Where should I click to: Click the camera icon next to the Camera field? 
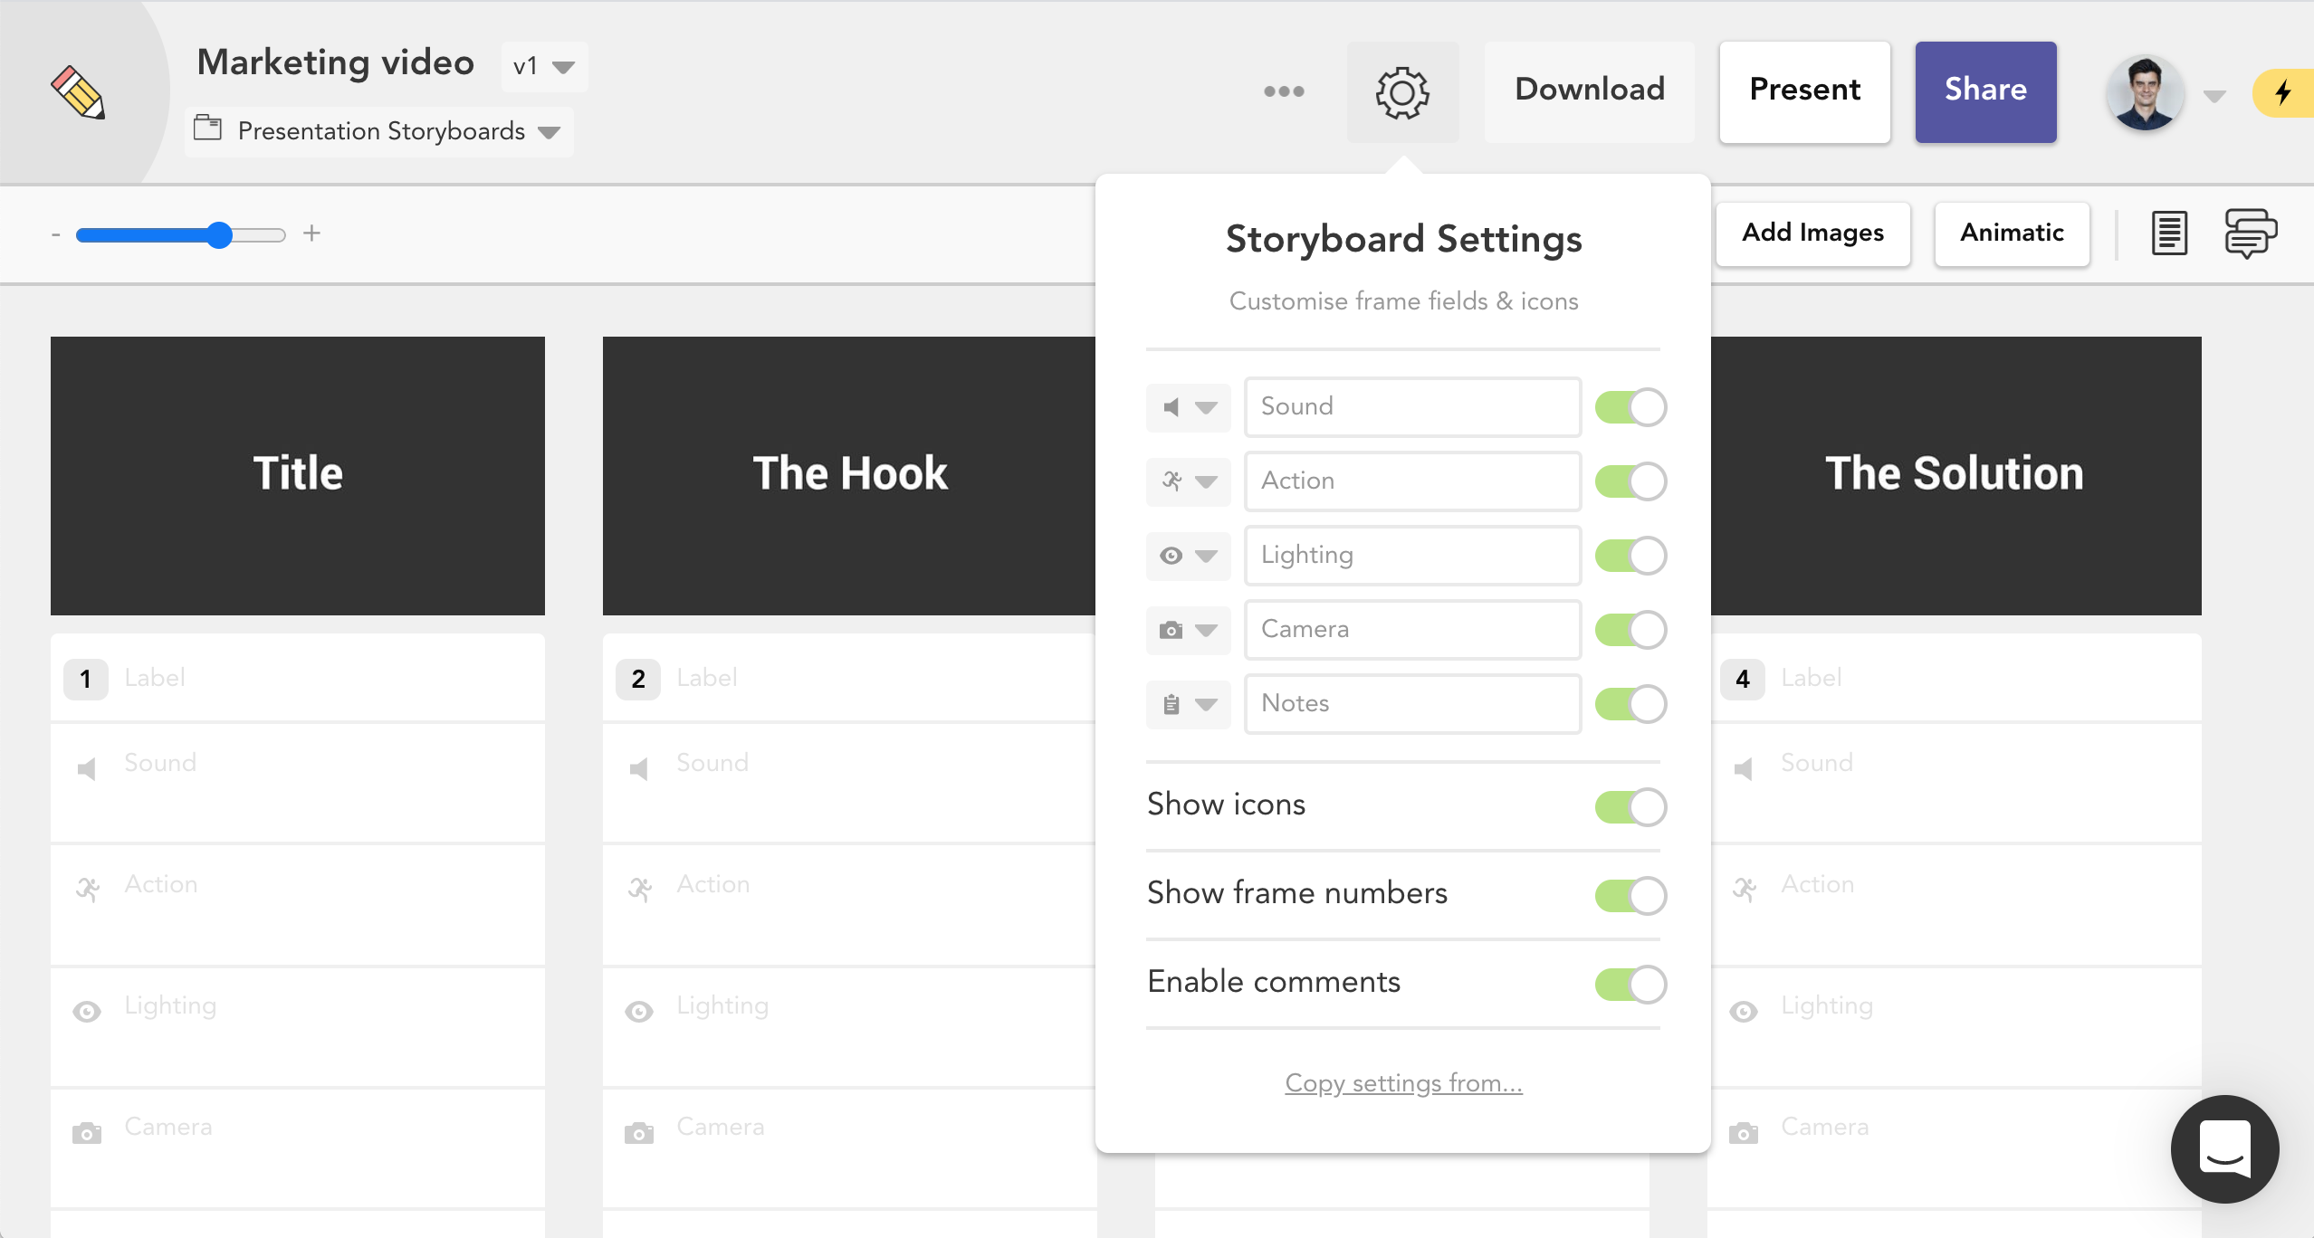(x=1172, y=630)
